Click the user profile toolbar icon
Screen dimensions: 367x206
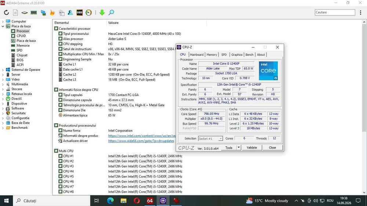[70, 12]
